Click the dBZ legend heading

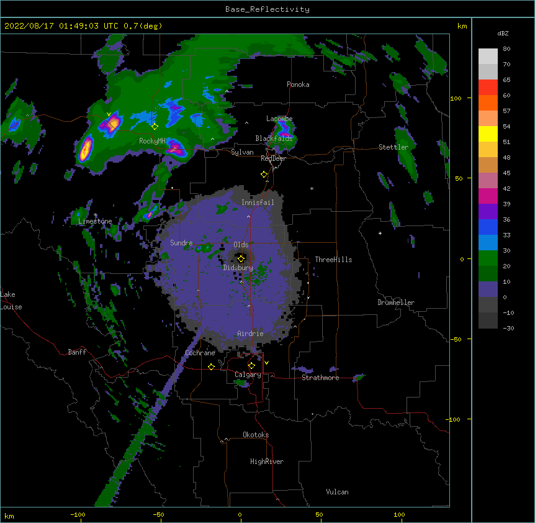(503, 34)
